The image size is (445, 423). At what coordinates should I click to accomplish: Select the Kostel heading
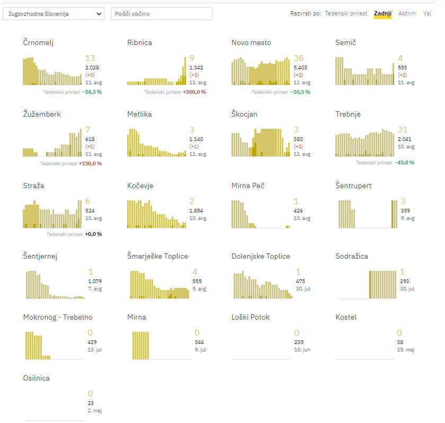(346, 317)
